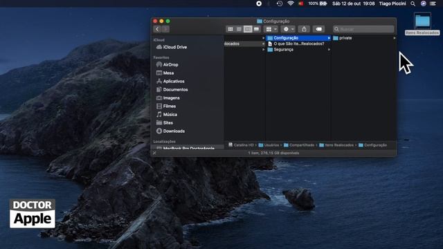Click the Buscar search field
This screenshot has width=443, height=249.
pos(363,29)
